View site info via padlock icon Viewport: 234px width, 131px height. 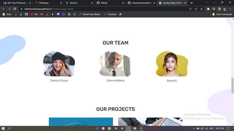click(21, 9)
